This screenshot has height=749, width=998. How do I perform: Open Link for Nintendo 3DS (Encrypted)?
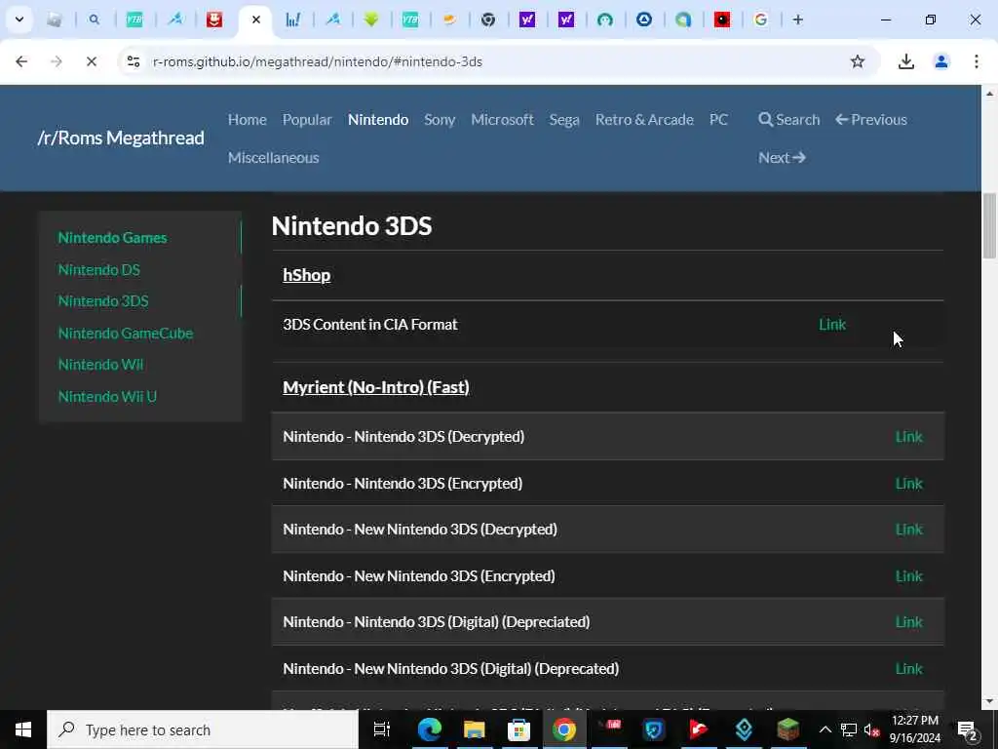click(909, 484)
